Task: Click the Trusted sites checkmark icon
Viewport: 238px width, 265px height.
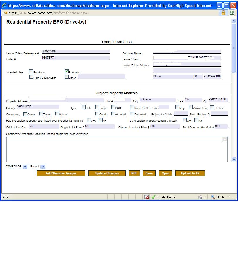Action: (x=153, y=197)
